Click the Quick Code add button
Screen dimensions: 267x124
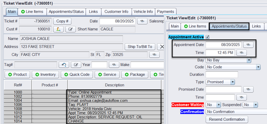pyautogui.click(x=77, y=75)
